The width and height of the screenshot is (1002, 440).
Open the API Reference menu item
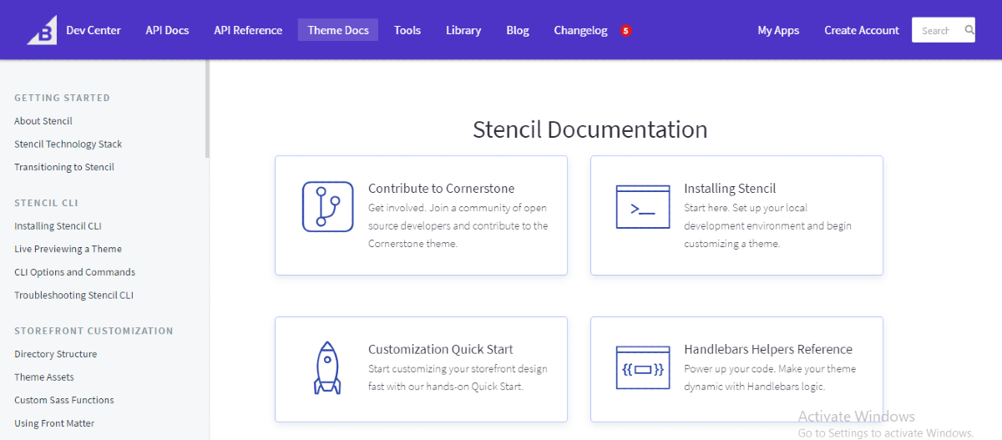tap(248, 30)
